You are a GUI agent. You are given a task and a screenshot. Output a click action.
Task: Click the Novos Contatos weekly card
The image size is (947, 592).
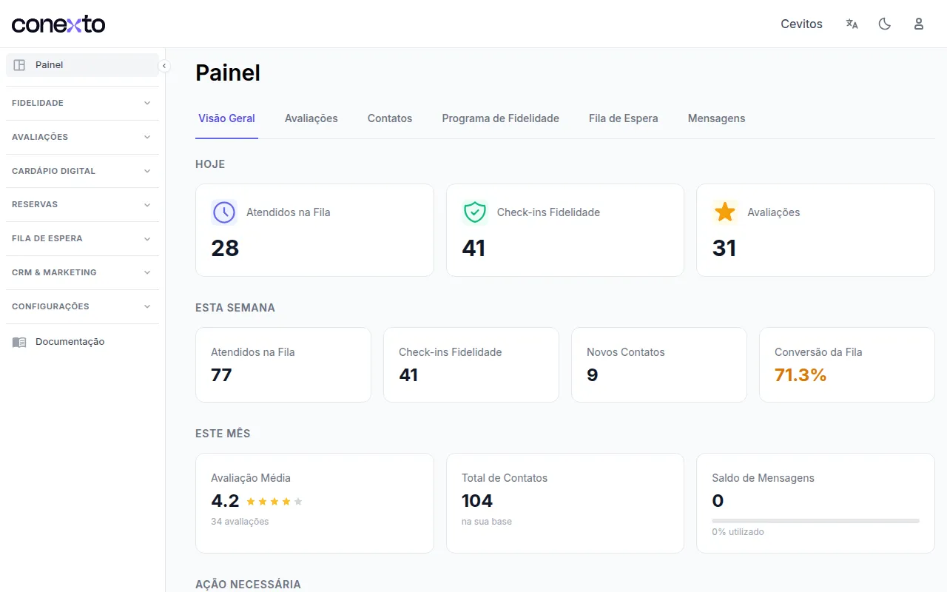click(x=659, y=365)
